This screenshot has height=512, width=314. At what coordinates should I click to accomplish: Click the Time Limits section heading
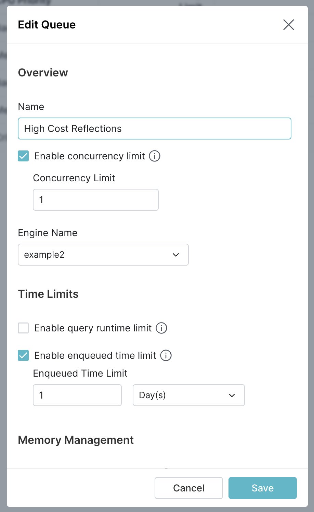coord(48,294)
